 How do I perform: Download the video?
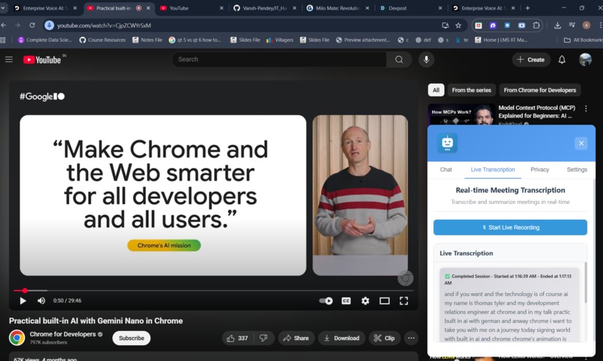[x=341, y=338]
